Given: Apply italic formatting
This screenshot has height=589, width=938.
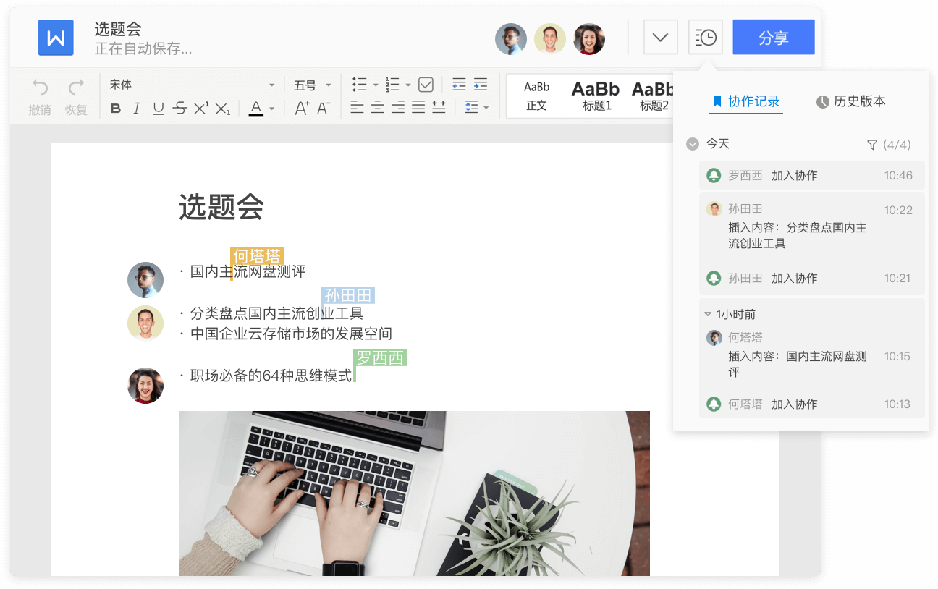Looking at the screenshot, I should [x=135, y=108].
